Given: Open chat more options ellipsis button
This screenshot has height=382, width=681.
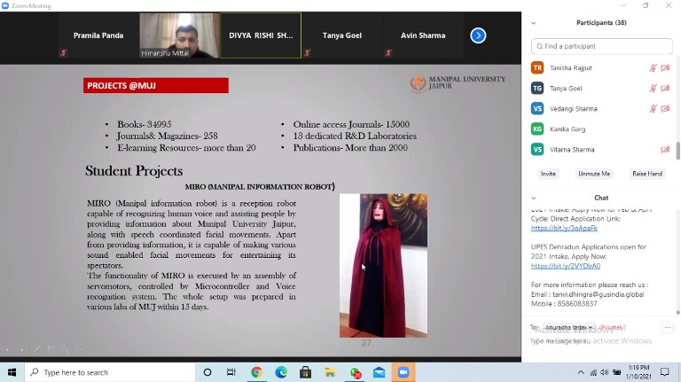Looking at the screenshot, I should pyautogui.click(x=668, y=327).
